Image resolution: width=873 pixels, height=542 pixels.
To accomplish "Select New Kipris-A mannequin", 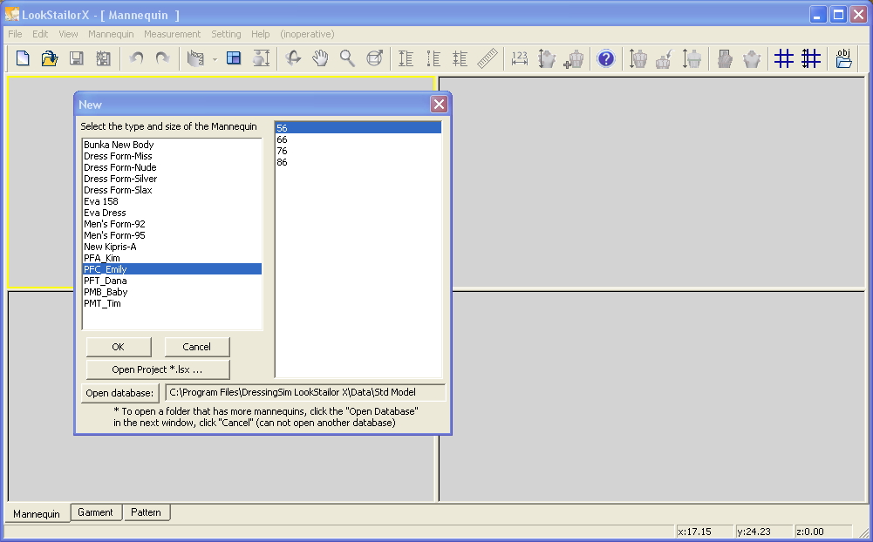I will (x=172, y=247).
